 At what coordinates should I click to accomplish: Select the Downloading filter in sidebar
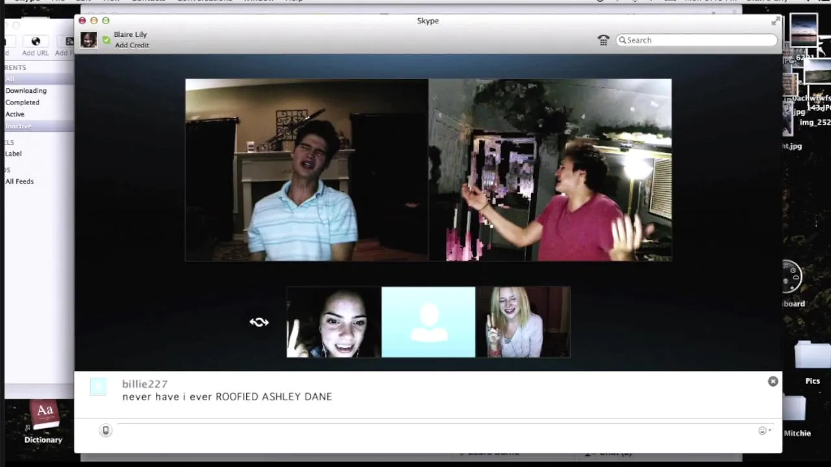click(26, 91)
